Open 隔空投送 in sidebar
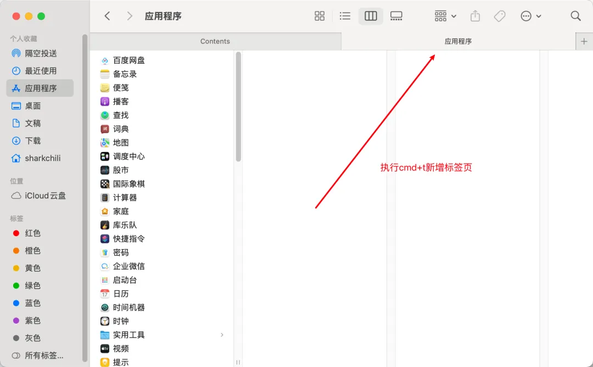This screenshot has height=367, width=593. pos(40,53)
